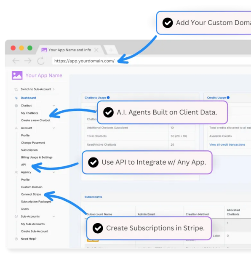Click Switch to Sub-Account

coord(36,89)
